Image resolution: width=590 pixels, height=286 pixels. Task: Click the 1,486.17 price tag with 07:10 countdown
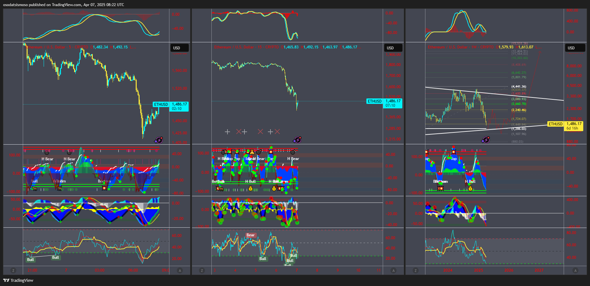tap(393, 103)
